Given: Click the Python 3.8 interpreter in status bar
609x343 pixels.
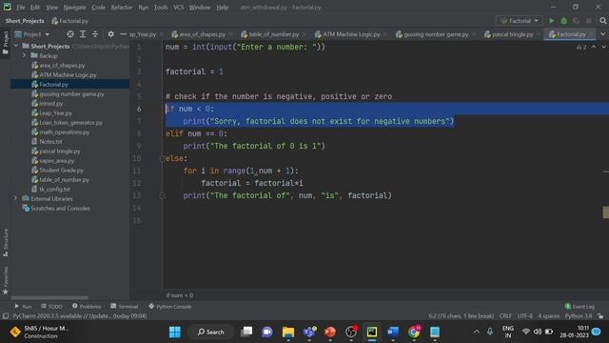Looking at the screenshot, I should tap(579, 315).
